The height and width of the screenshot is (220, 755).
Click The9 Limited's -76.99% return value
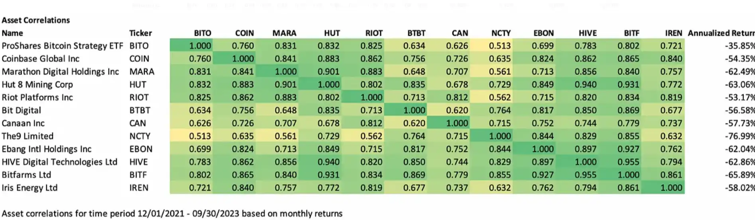(x=740, y=136)
